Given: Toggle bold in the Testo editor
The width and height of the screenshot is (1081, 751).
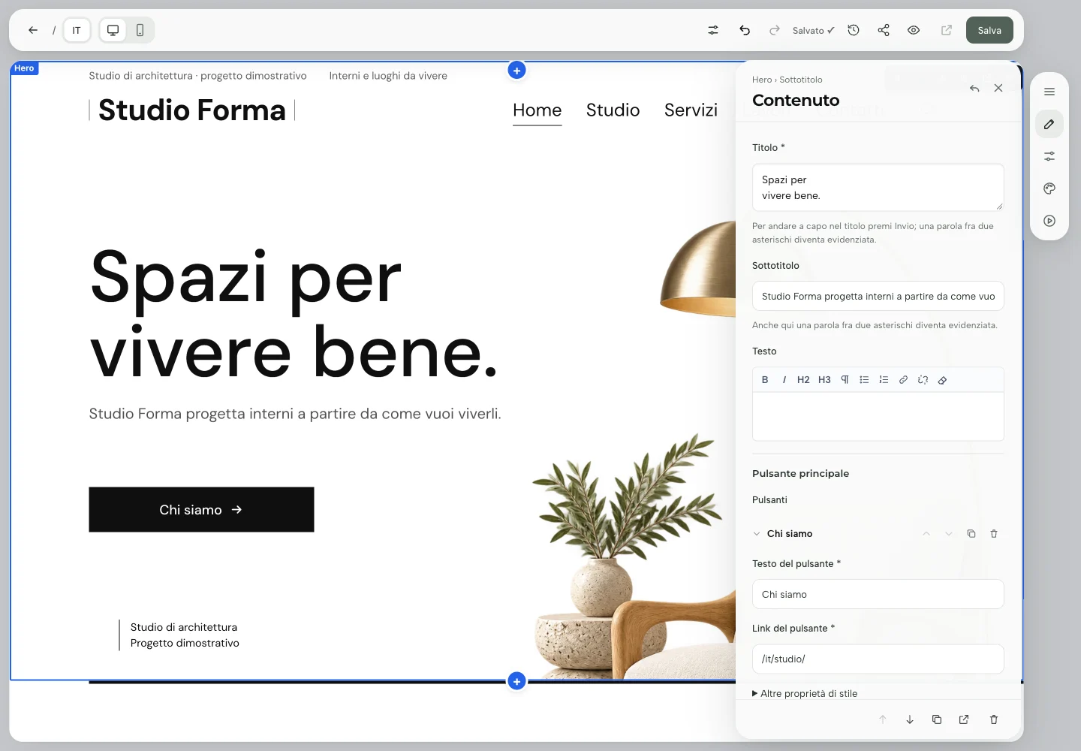Looking at the screenshot, I should coord(765,380).
